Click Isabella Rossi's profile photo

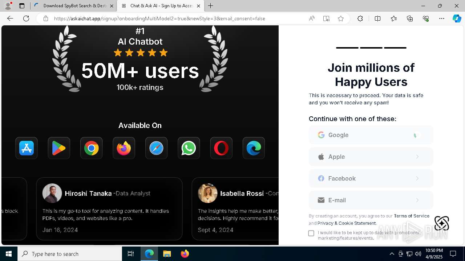(207, 193)
